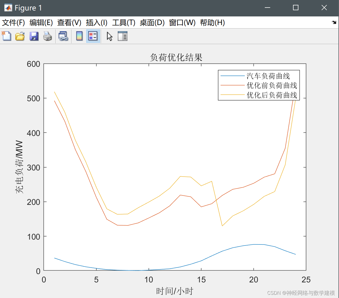
Task: Select legend entry 优化前负荷曲线
Action: 272,86
